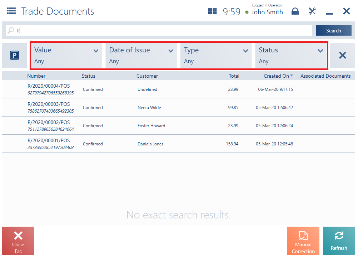
Task: Open Manual Correction
Action: click(x=303, y=241)
